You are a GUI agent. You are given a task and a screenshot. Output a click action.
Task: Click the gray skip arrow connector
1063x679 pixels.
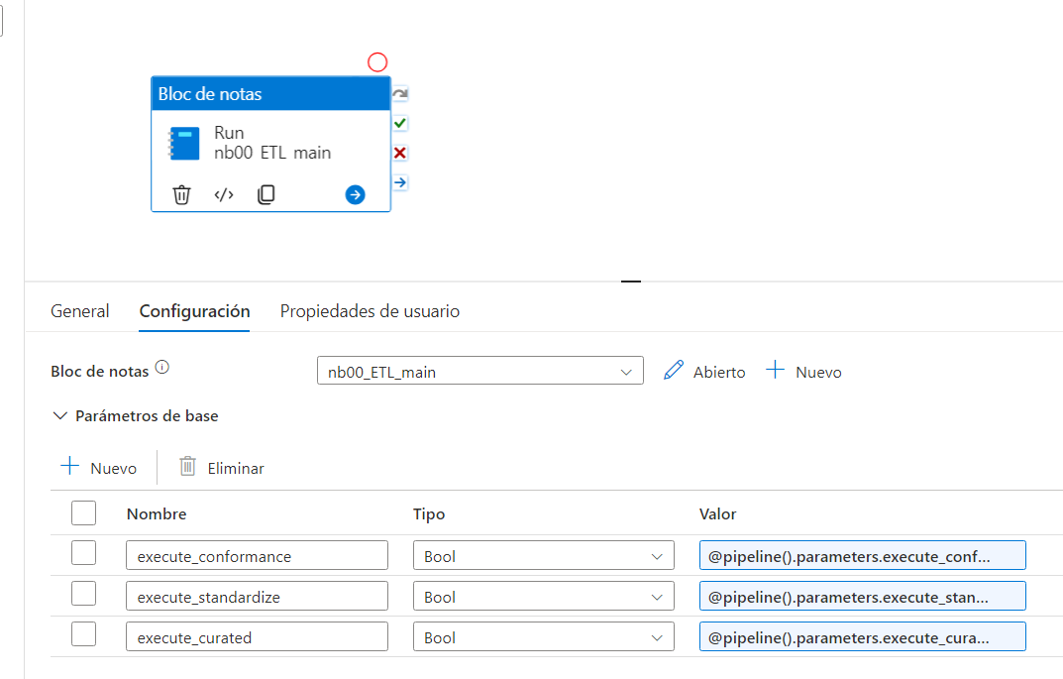click(400, 94)
